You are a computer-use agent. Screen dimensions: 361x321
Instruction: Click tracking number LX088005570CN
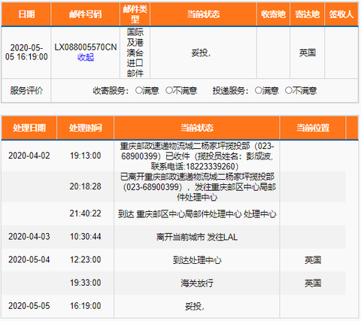86,47
